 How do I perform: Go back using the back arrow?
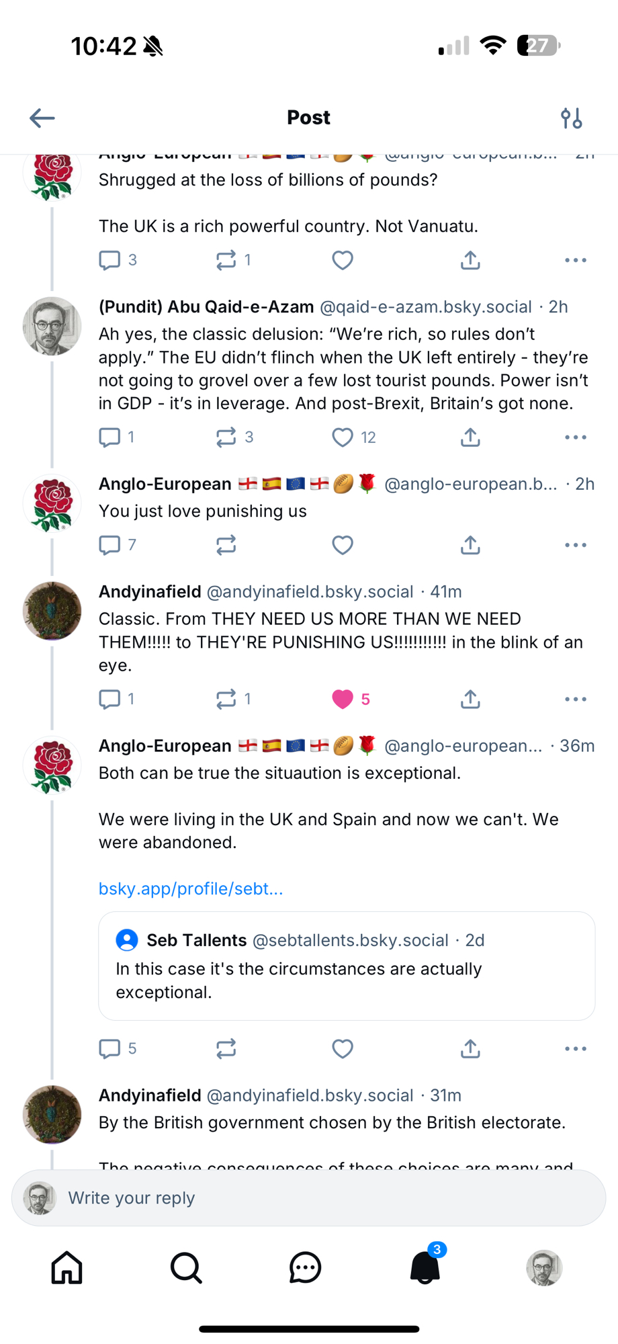click(42, 118)
